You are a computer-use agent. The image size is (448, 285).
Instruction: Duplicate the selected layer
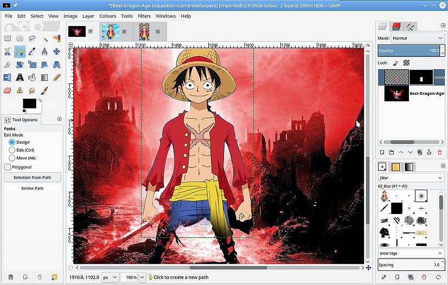[420, 152]
